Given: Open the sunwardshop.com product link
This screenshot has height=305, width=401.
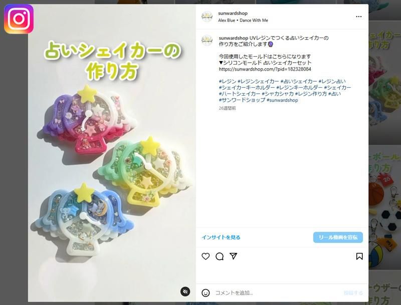Looking at the screenshot, I should tap(265, 69).
